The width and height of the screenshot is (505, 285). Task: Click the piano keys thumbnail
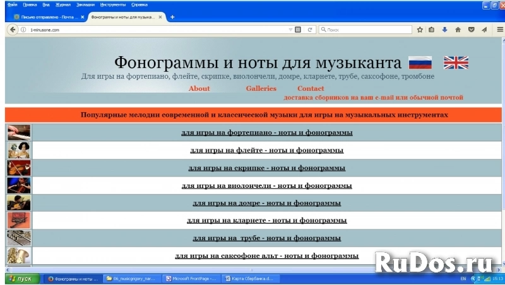19,132
